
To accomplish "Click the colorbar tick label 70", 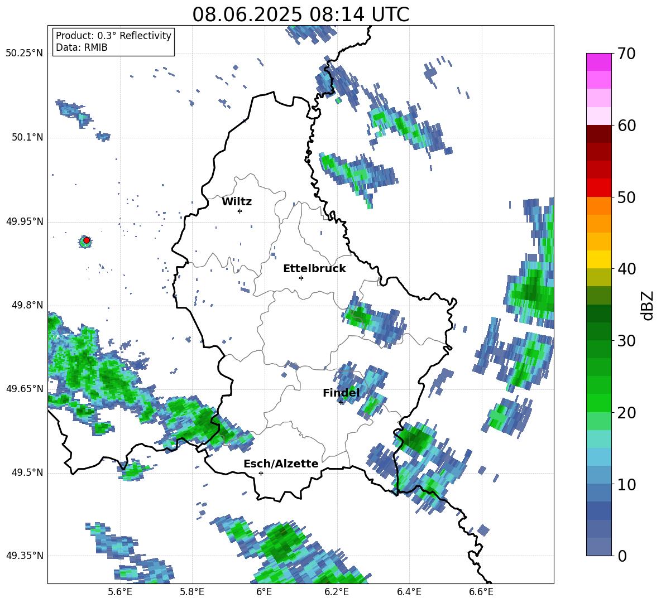I will pos(626,54).
